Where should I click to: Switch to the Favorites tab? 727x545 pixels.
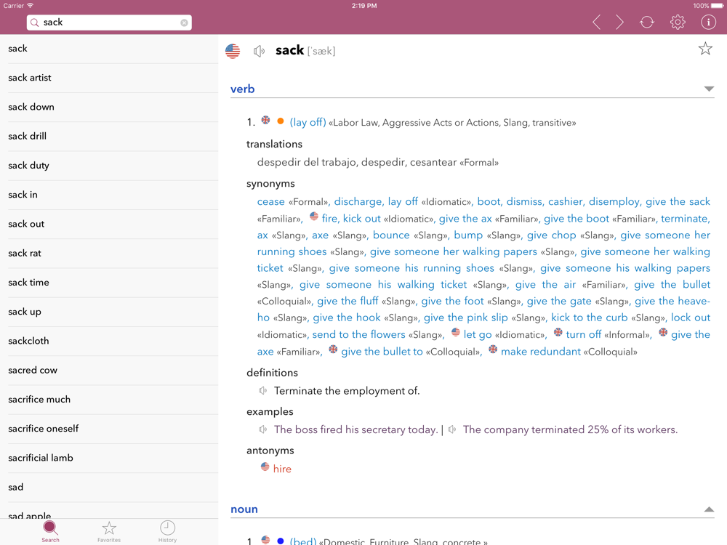click(109, 531)
